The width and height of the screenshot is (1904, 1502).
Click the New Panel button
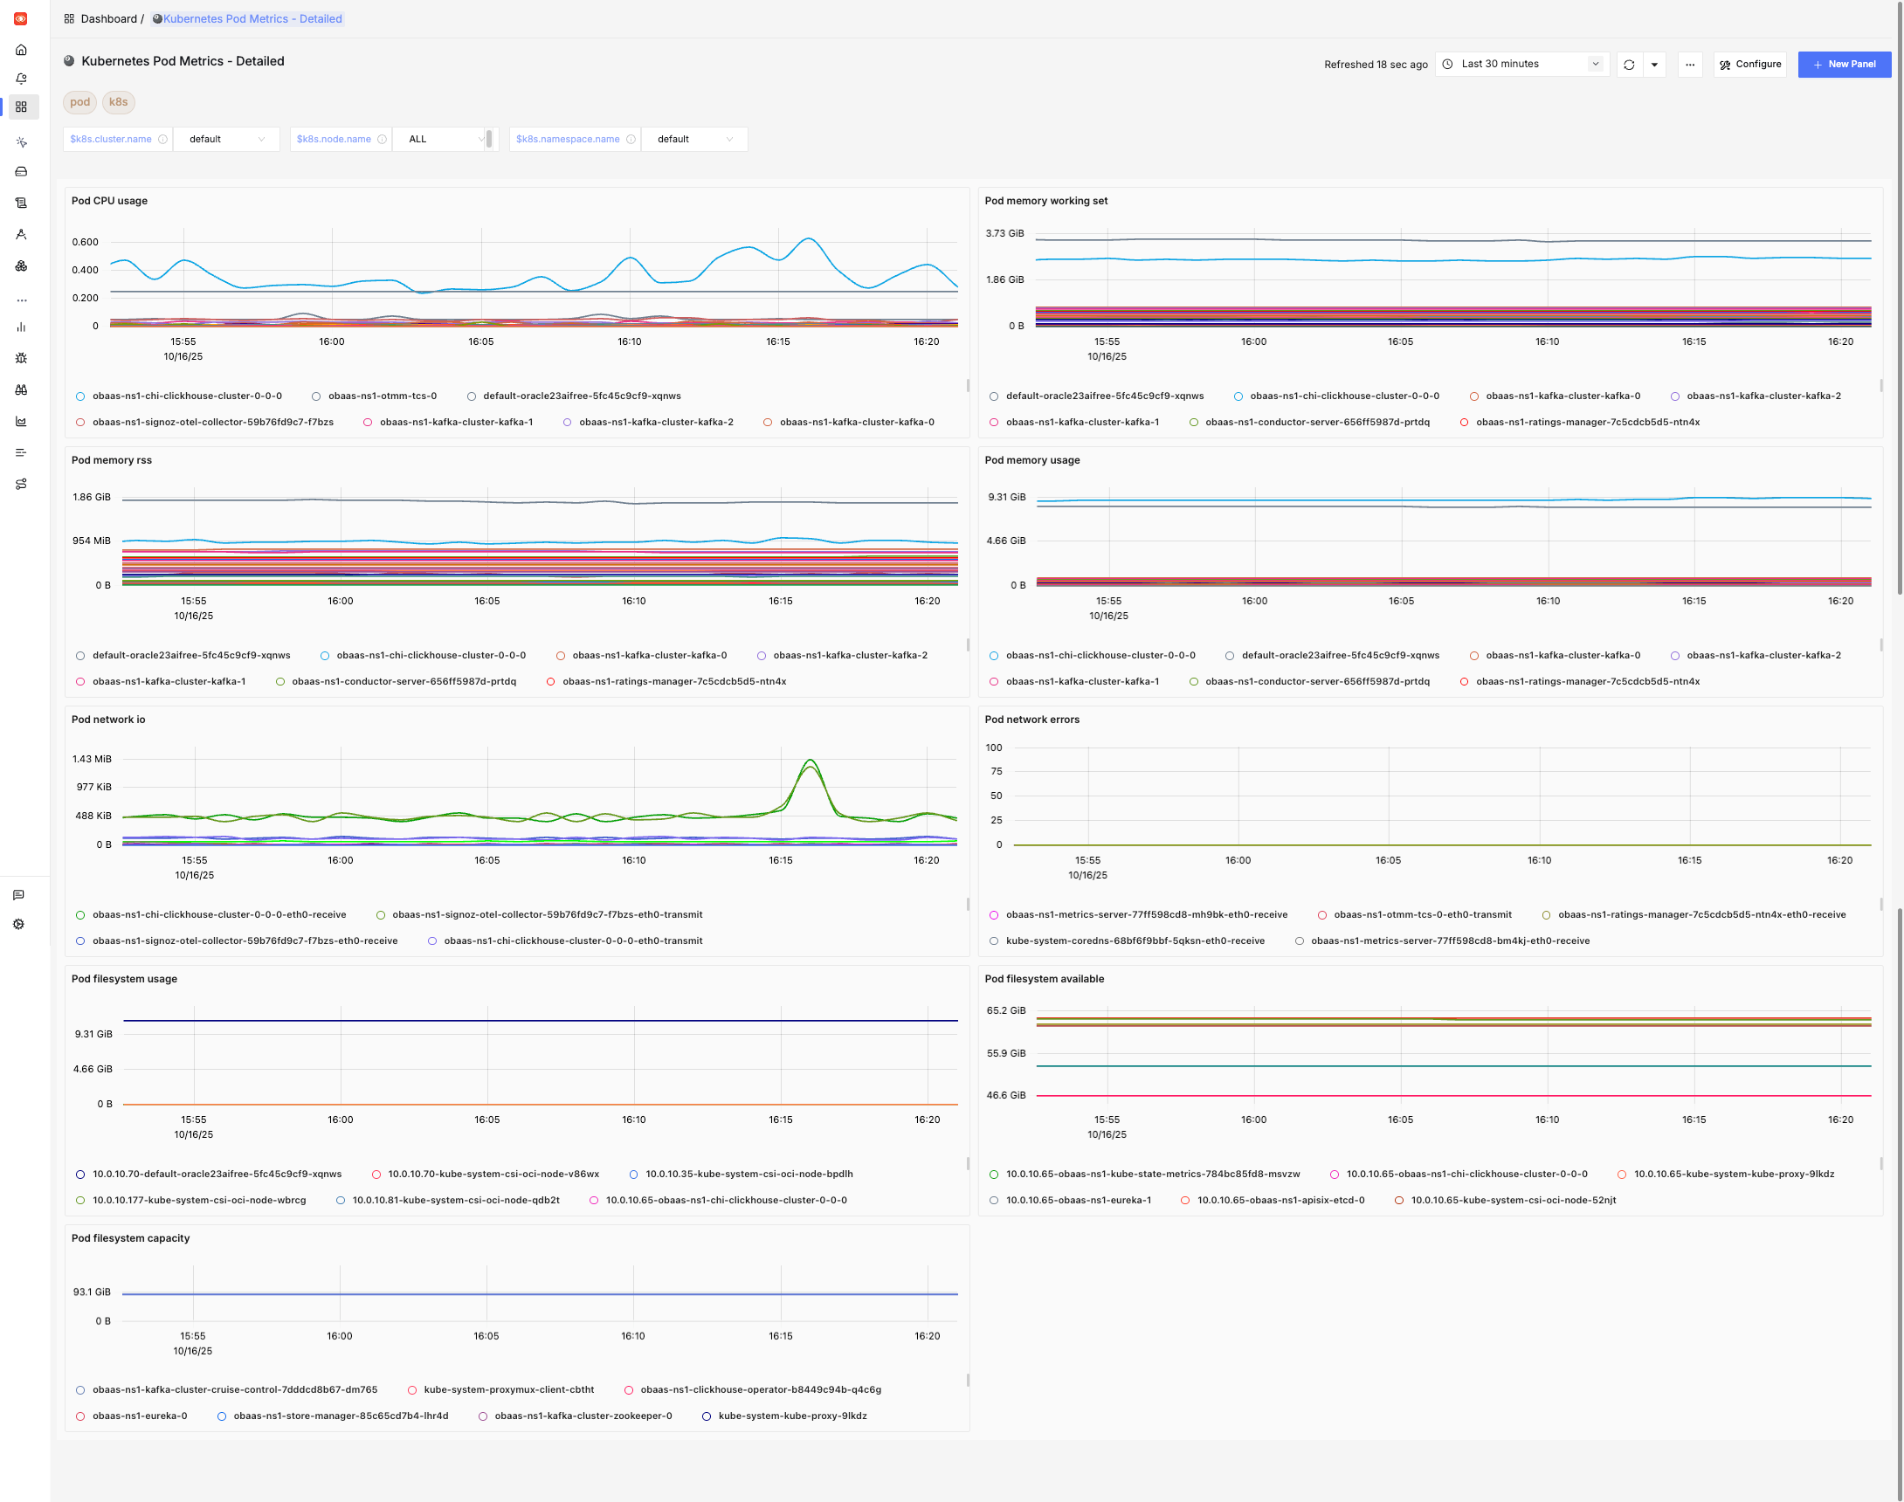(x=1845, y=65)
